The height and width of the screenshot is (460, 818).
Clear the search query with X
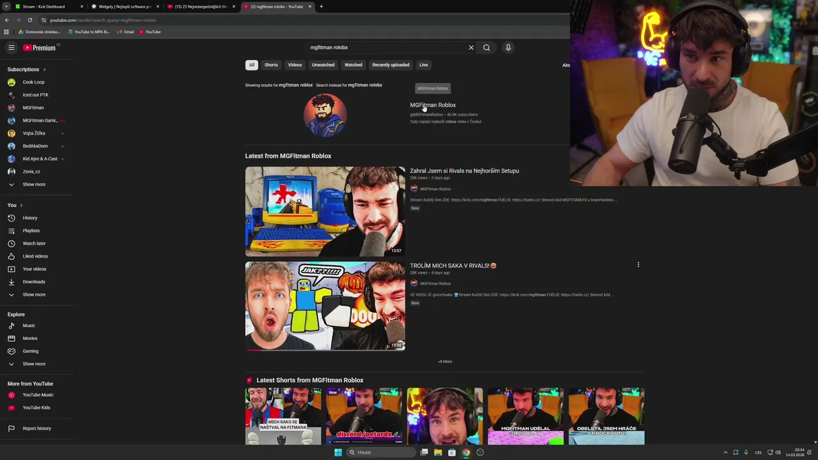point(471,47)
